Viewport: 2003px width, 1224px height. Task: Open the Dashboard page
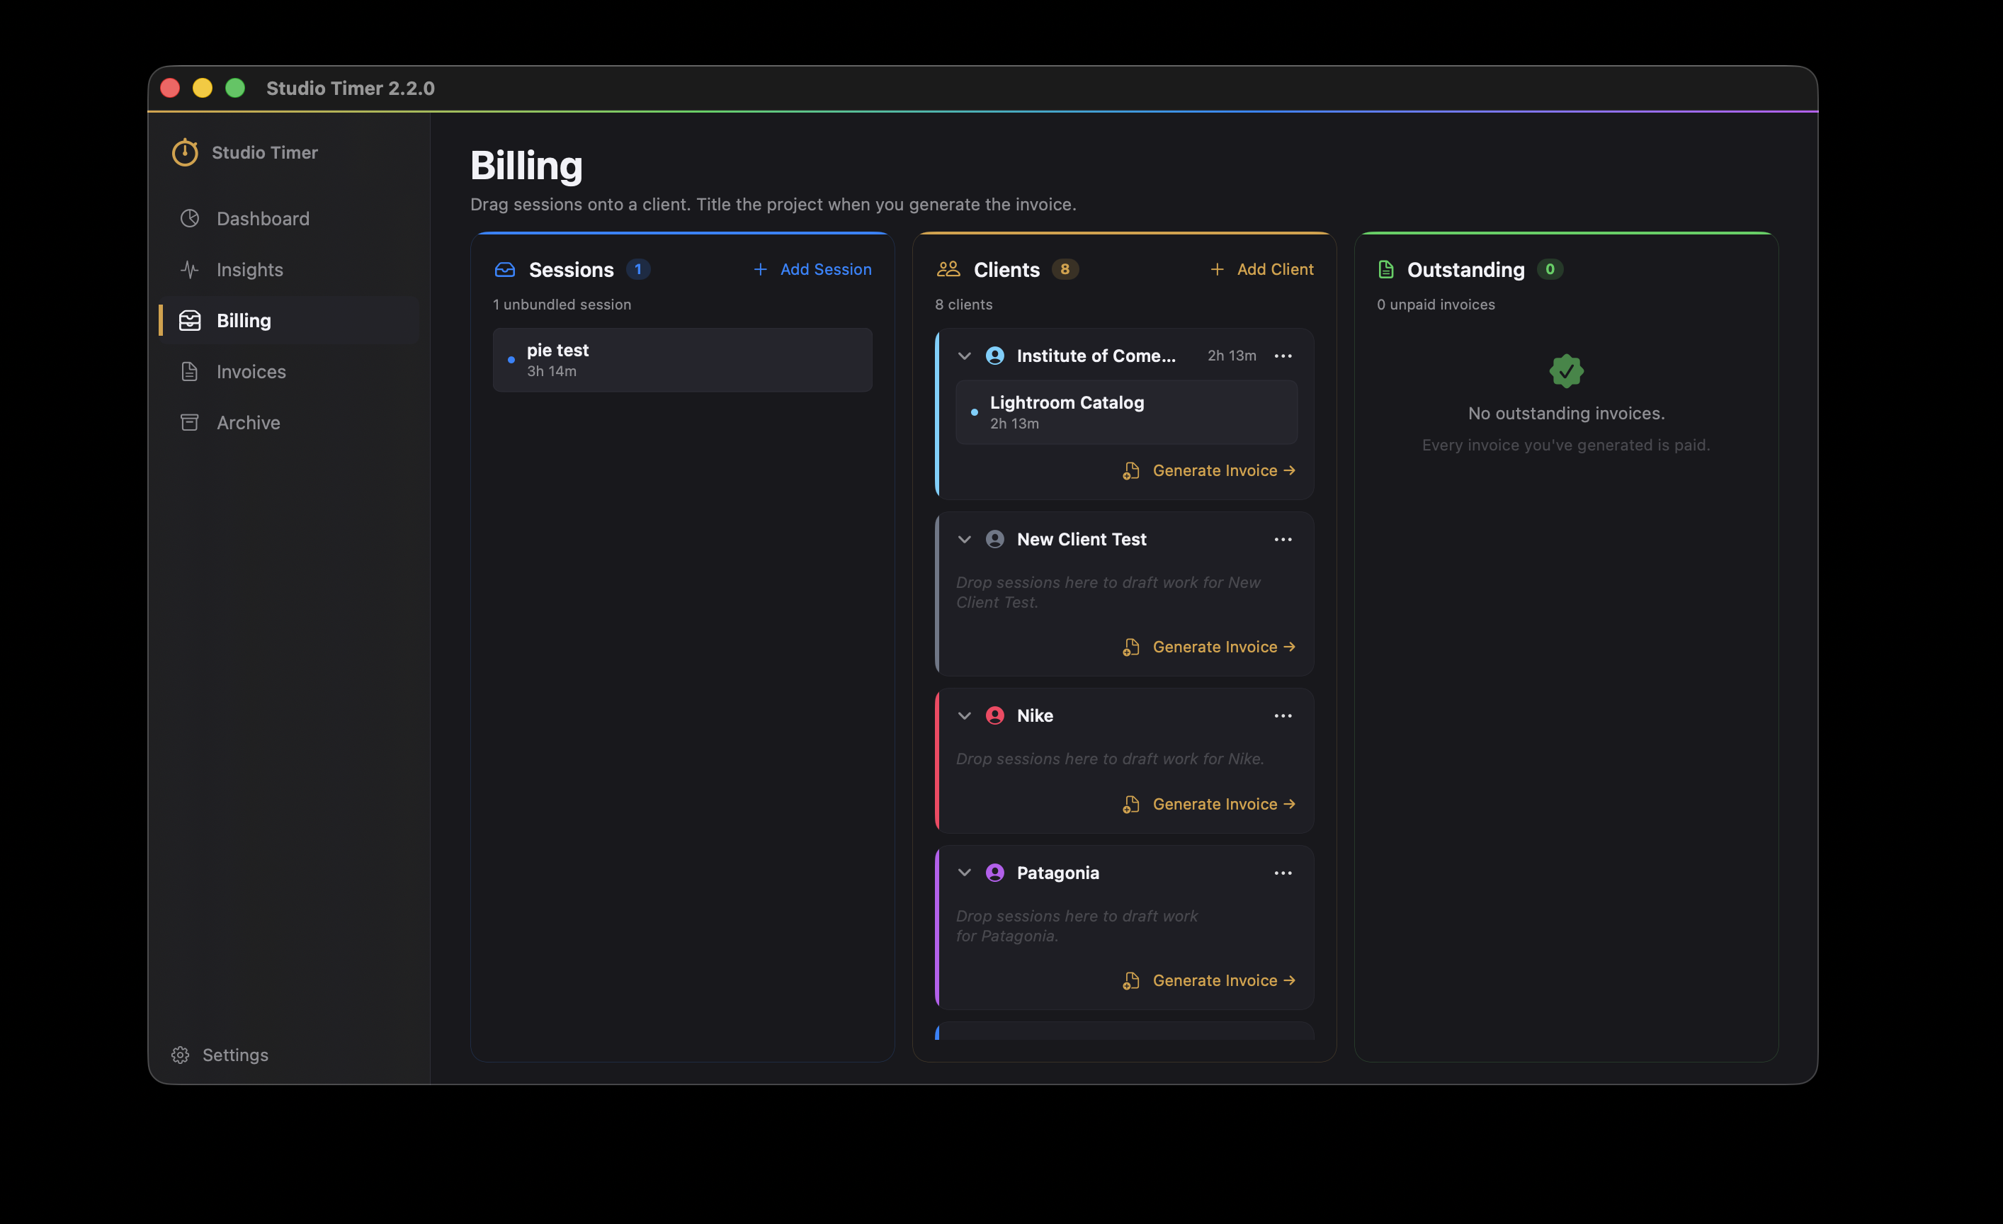288,219
